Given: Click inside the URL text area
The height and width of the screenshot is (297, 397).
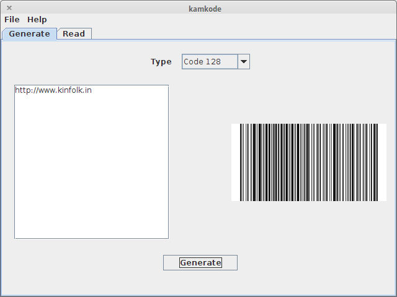Looking at the screenshot, I should pyautogui.click(x=91, y=161).
